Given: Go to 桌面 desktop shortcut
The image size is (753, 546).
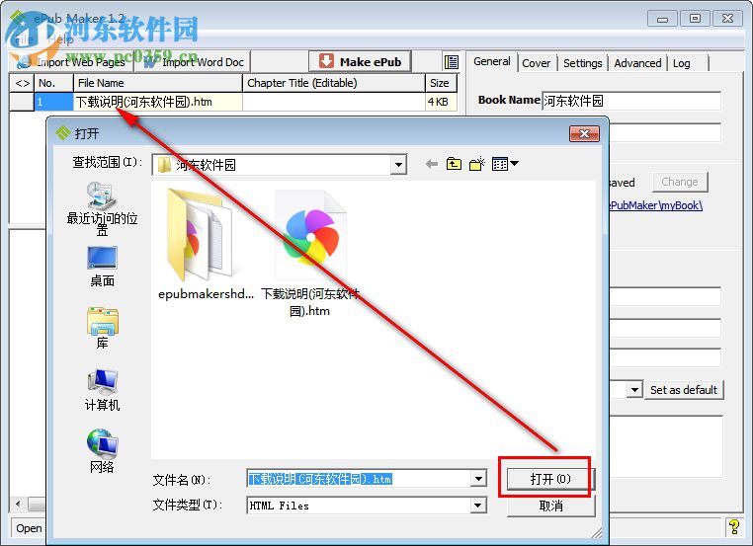Looking at the screenshot, I should (x=102, y=267).
